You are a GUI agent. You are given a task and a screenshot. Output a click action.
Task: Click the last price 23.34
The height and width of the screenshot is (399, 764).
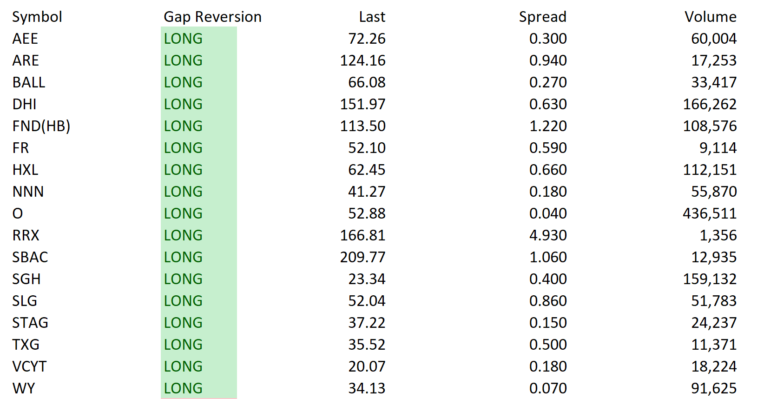[x=367, y=279]
